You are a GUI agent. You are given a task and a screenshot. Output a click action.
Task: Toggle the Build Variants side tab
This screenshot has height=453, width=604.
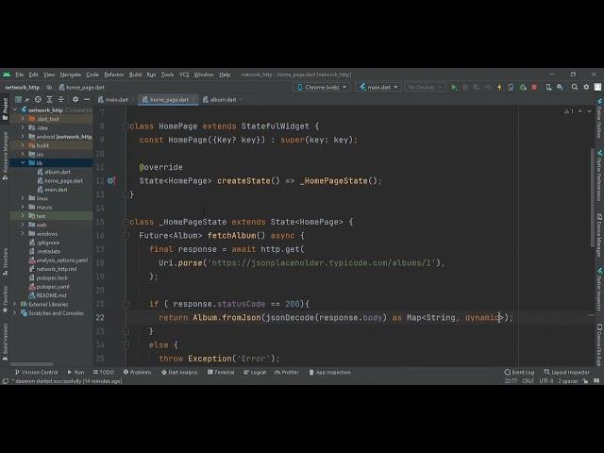(x=5, y=342)
